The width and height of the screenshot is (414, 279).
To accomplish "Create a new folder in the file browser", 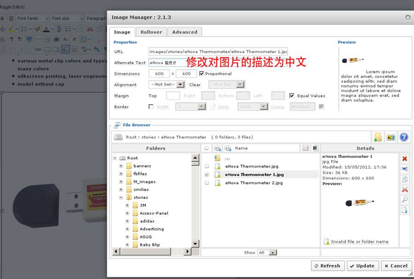I will (378, 137).
